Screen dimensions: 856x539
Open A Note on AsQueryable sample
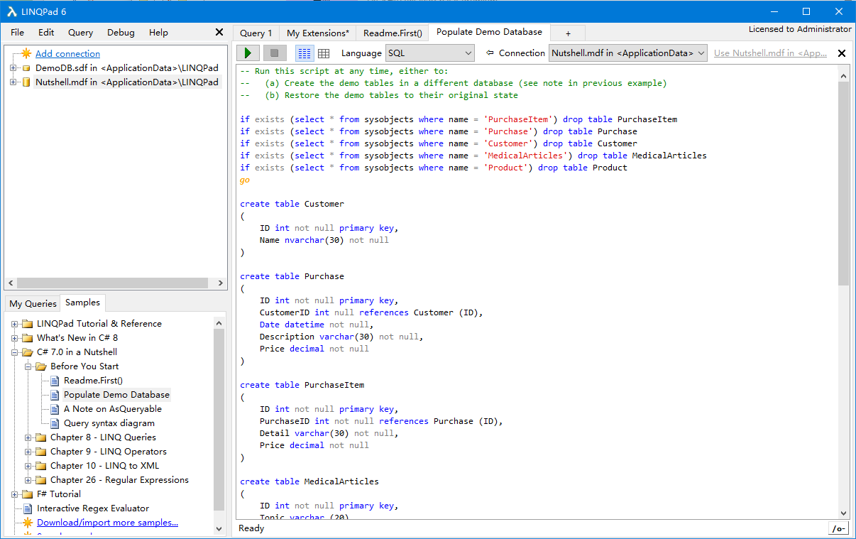113,409
